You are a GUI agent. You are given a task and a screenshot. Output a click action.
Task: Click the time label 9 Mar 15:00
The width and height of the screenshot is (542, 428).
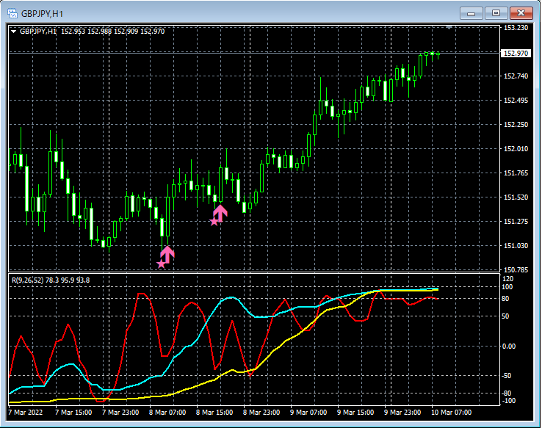point(355,413)
